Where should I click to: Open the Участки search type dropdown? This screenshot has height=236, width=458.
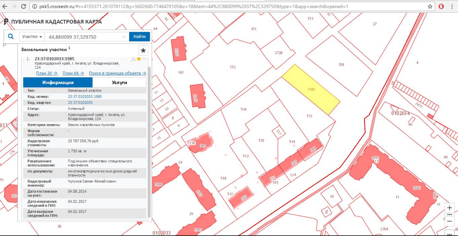[32, 37]
